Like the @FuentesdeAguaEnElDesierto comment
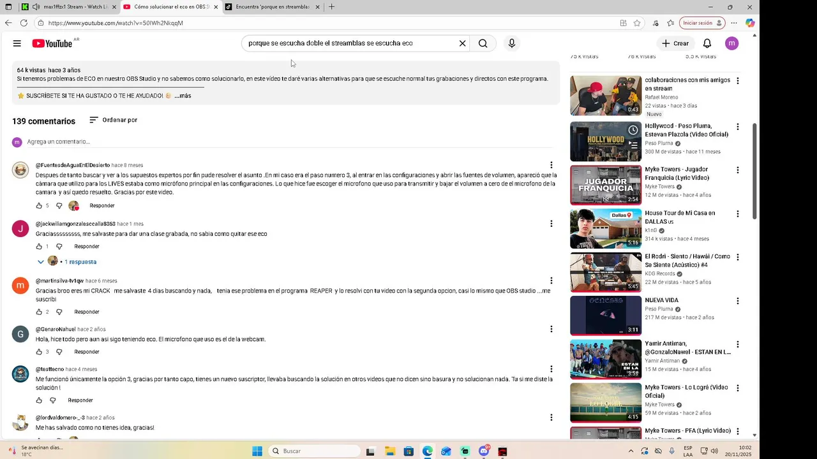The height and width of the screenshot is (459, 817). pyautogui.click(x=39, y=206)
